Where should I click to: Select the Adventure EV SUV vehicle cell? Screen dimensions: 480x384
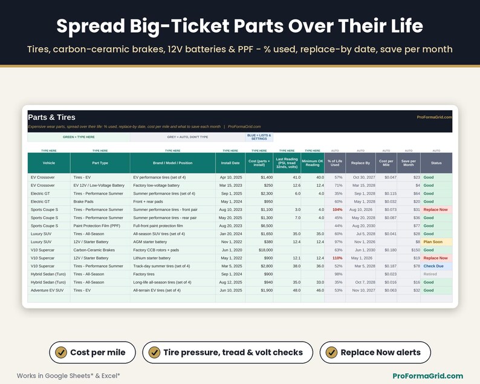click(49, 290)
